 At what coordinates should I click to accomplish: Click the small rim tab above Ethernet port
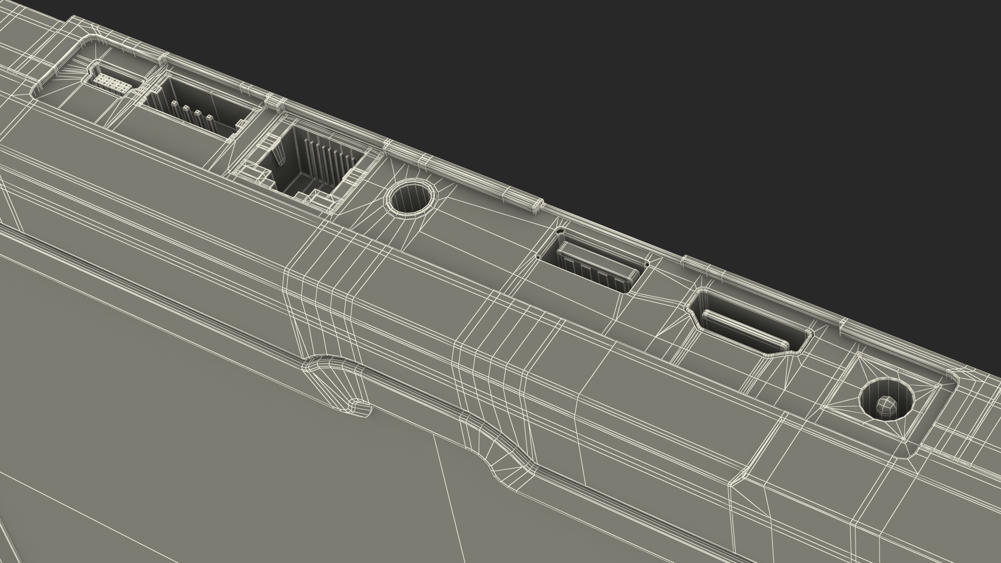click(x=275, y=103)
